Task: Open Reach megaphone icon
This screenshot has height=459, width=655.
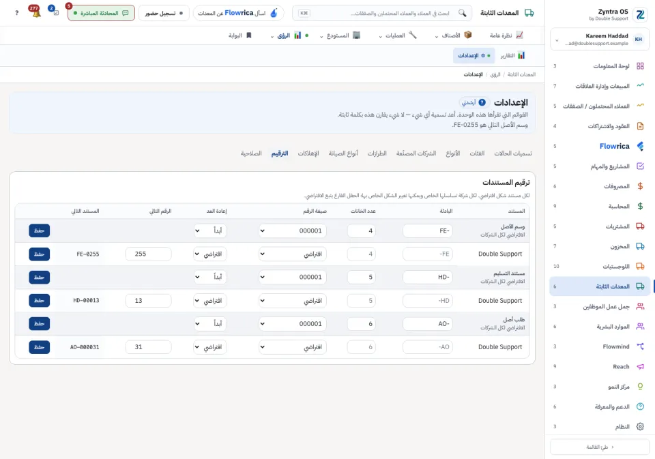Action: [640, 366]
